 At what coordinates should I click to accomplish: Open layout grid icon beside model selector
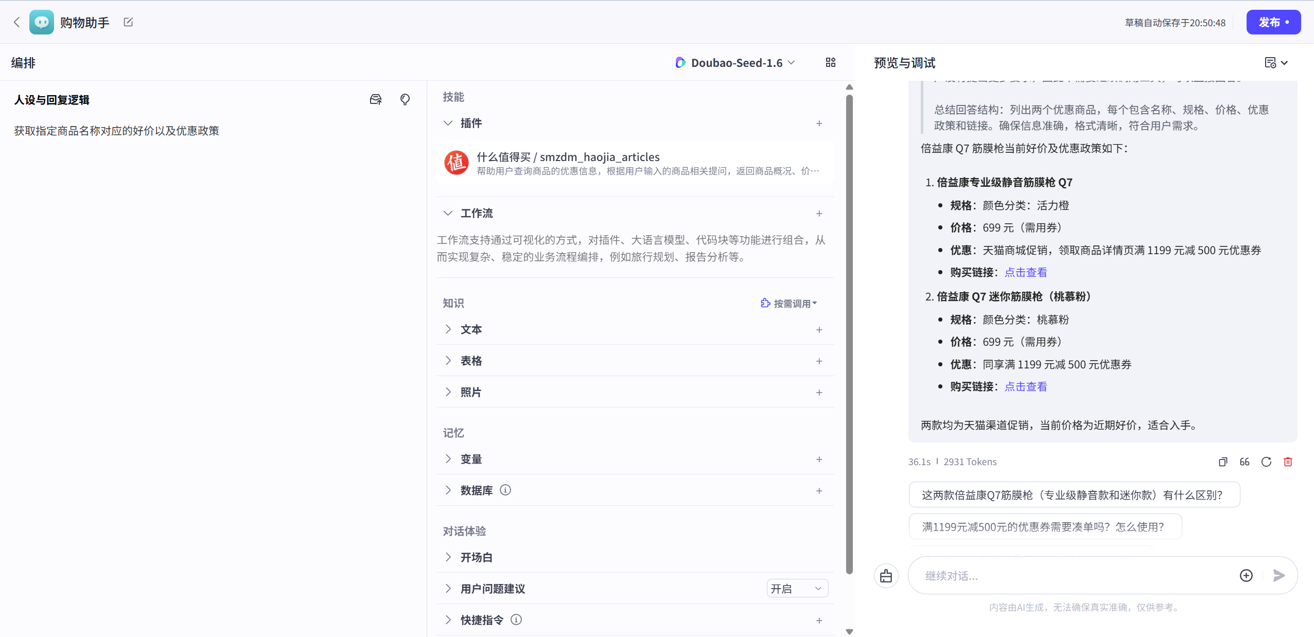(x=830, y=62)
